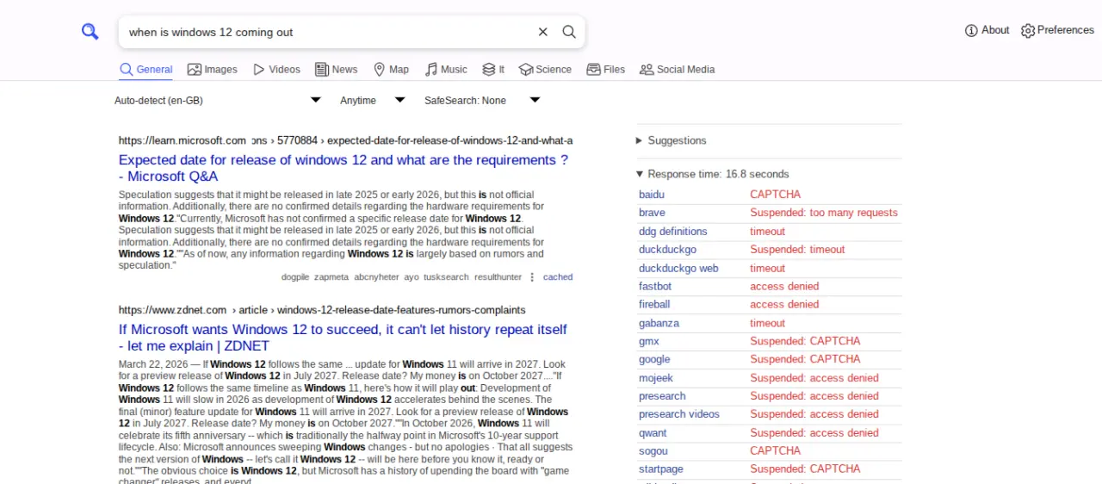
Task: Click the qwant engine link
Action: click(x=653, y=433)
